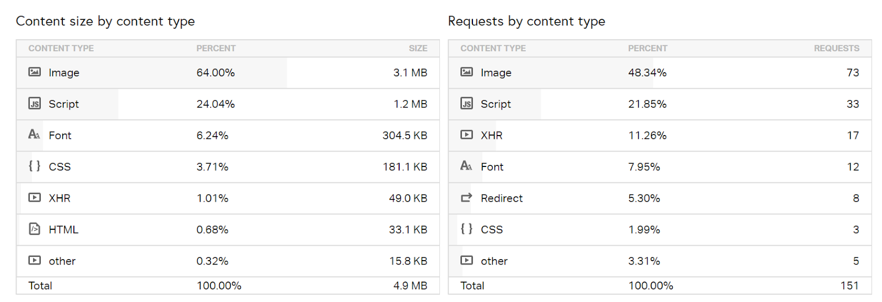Click the other icon in requests table
Viewport: 882px width, 302px height.
point(466,260)
